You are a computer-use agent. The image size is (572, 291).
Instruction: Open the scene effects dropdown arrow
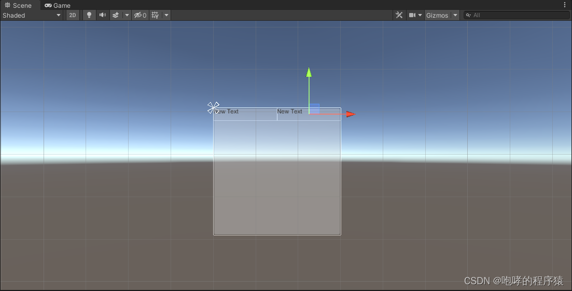coord(127,15)
